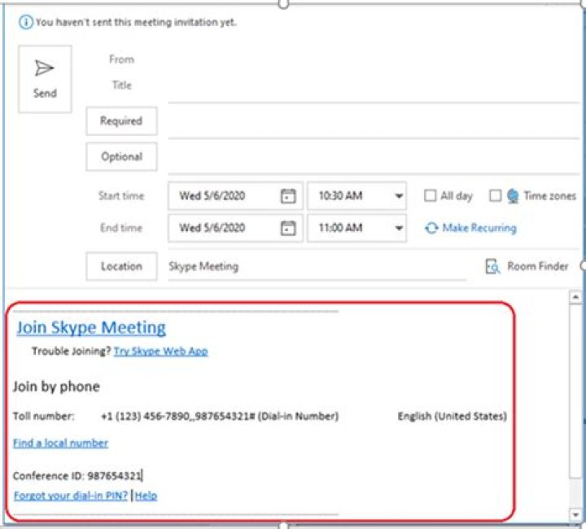Click the Room Finder search icon
Viewport: 586px width, 529px height.
click(492, 266)
